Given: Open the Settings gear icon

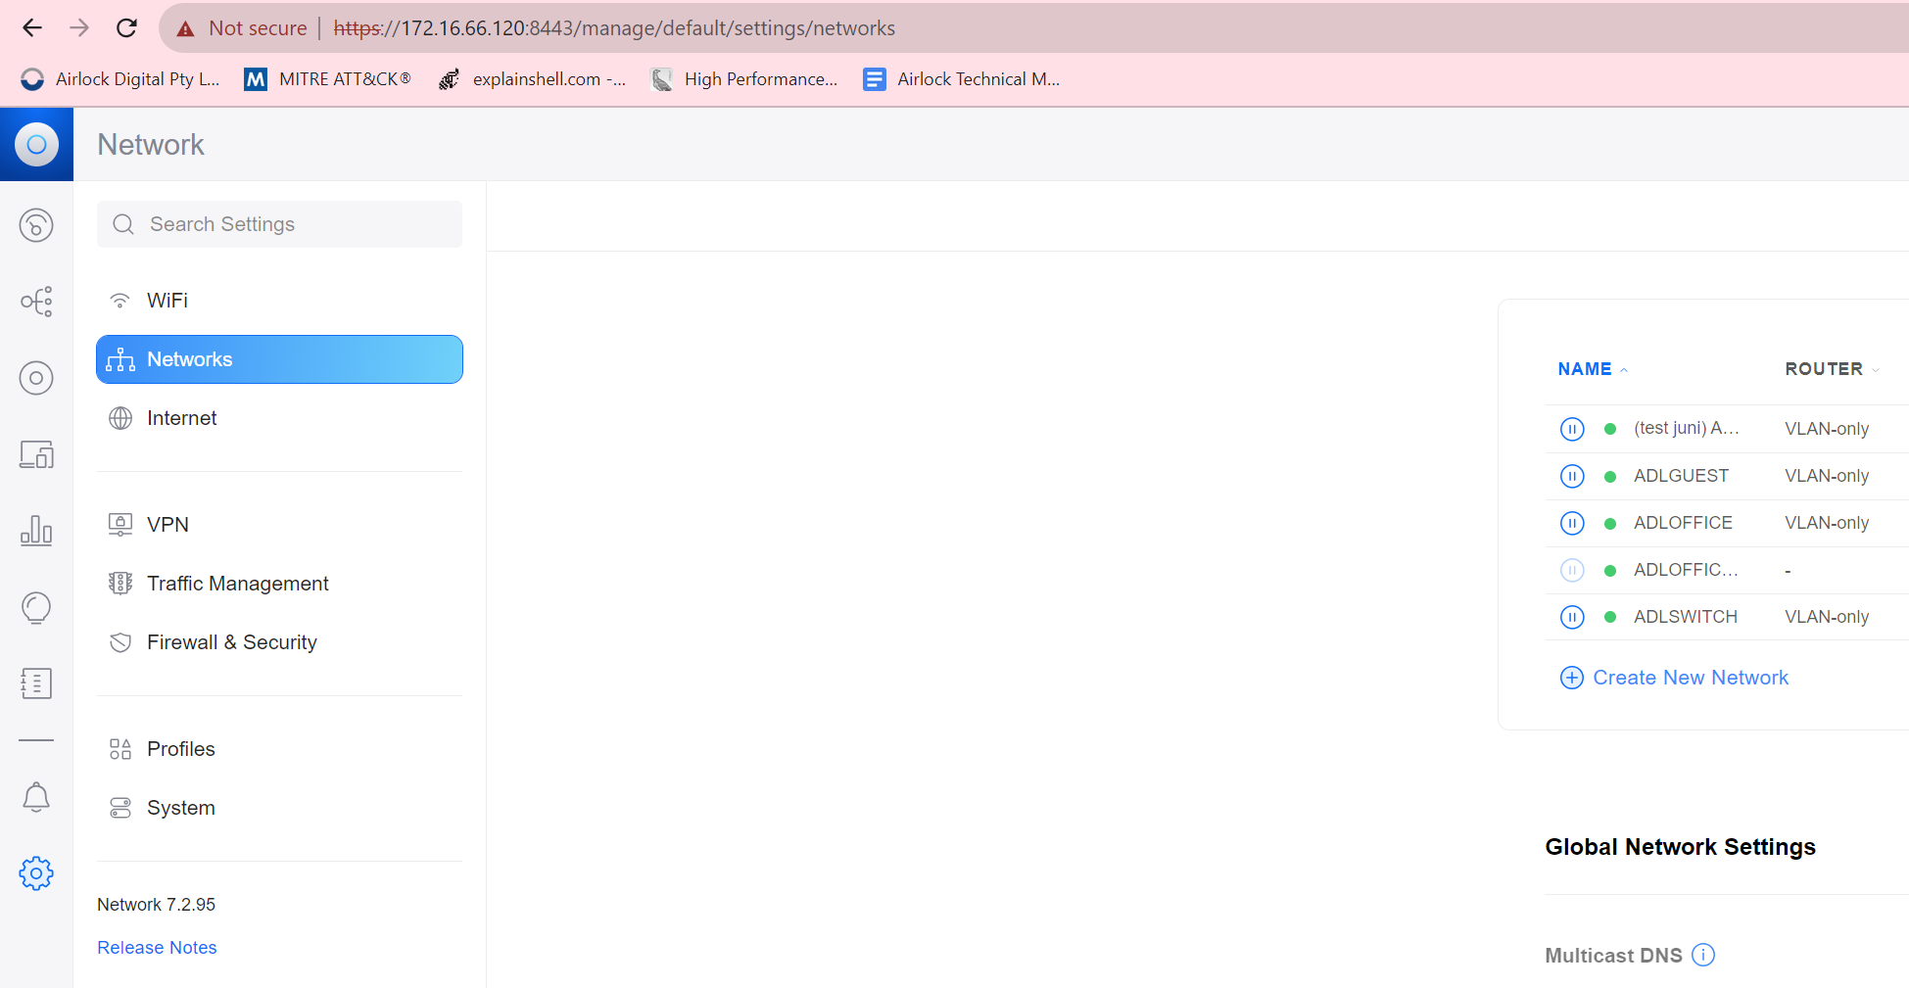Looking at the screenshot, I should (36, 873).
